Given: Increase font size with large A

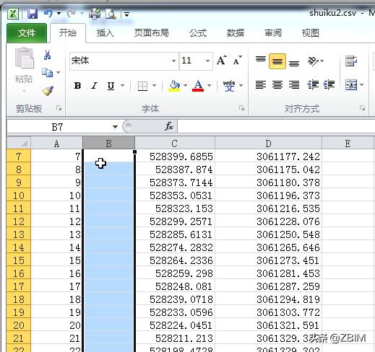Looking at the screenshot, I should click(222, 61).
